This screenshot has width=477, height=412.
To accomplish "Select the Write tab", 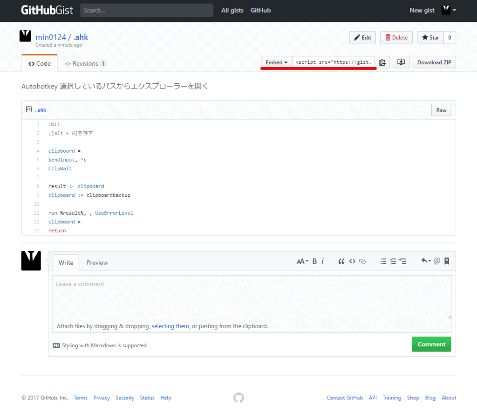I will point(66,263).
